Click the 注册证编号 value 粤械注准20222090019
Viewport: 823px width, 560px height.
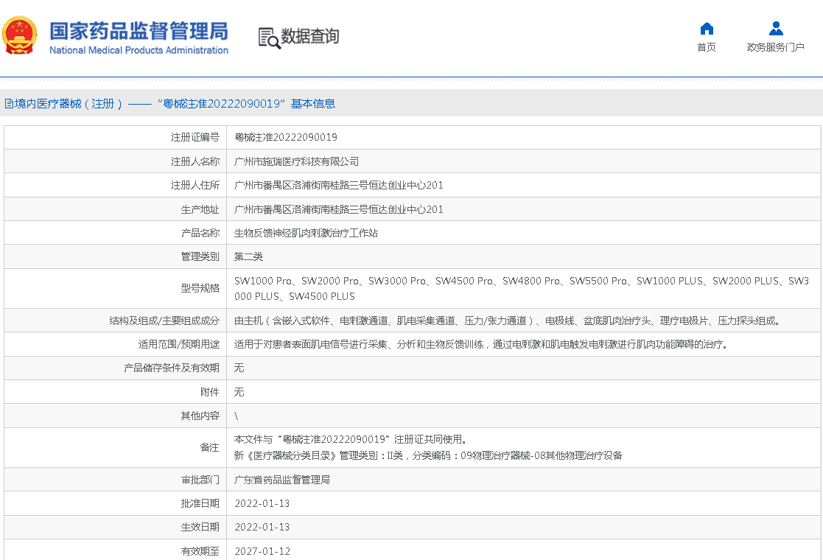tap(286, 138)
